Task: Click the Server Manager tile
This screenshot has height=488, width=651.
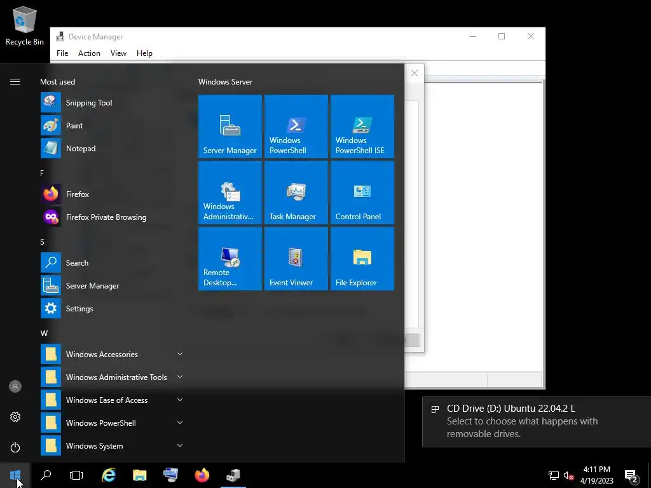Action: [230, 126]
